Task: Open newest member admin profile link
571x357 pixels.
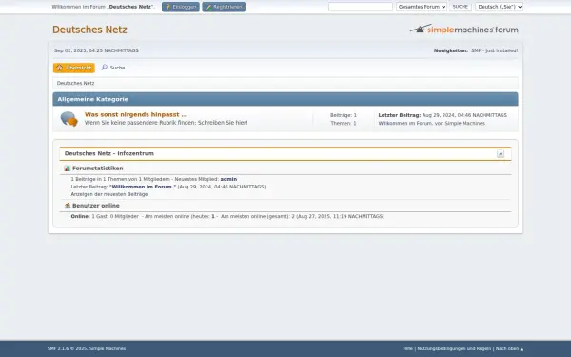Action: (x=228, y=179)
